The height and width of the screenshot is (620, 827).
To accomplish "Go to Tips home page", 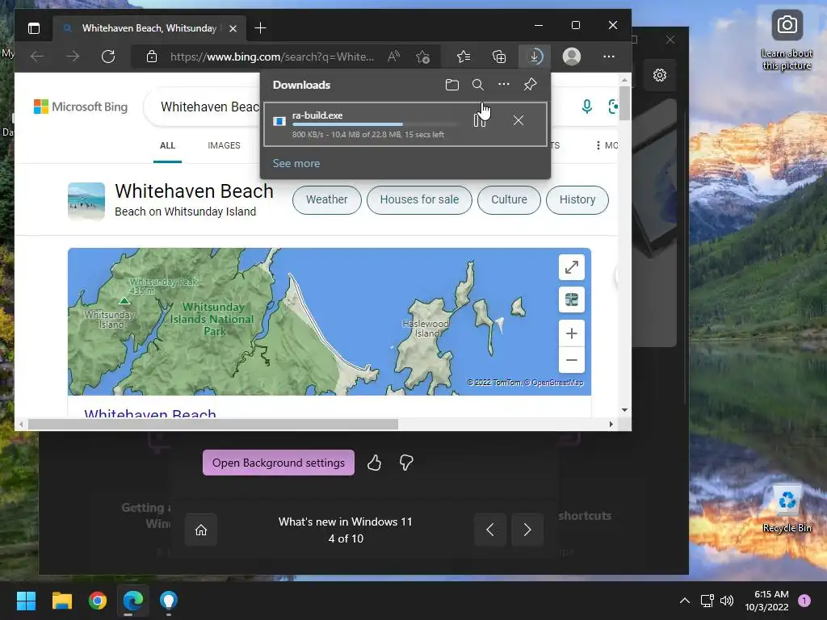I will pyautogui.click(x=201, y=530).
